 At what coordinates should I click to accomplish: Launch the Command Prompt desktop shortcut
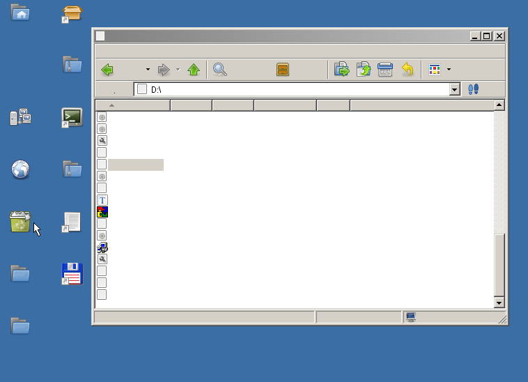point(72,117)
